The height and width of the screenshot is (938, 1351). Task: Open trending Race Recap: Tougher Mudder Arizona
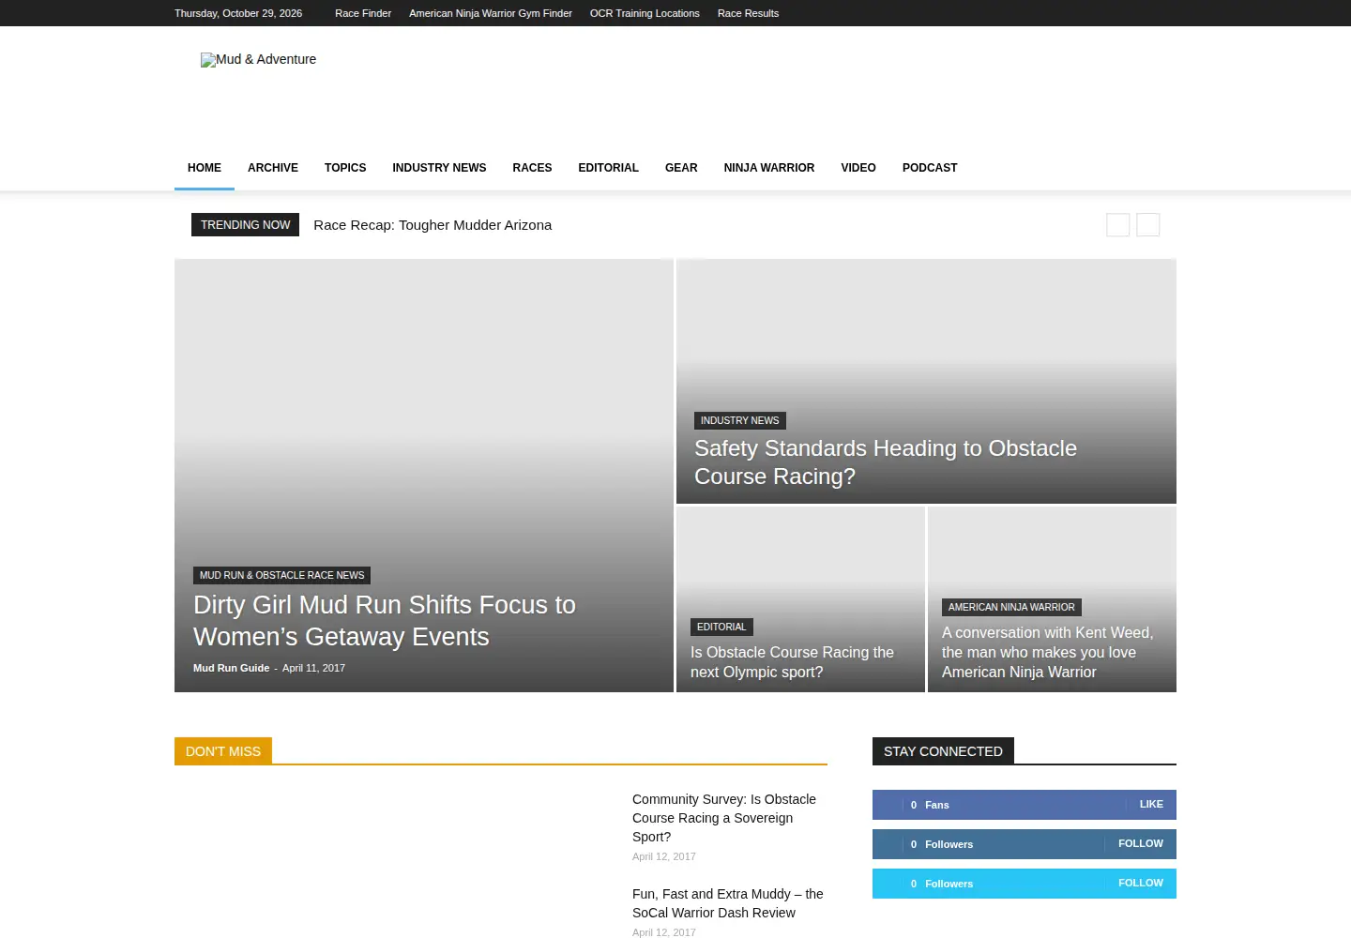[433, 225]
